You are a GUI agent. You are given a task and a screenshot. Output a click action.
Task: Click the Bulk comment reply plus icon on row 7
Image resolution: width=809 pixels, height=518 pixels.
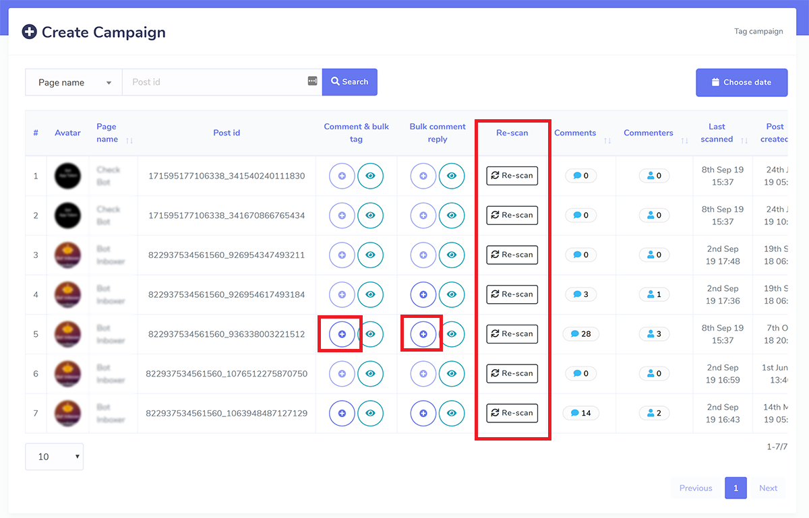[423, 413]
